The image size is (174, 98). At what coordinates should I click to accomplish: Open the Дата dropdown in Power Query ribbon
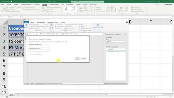click(82, 25)
